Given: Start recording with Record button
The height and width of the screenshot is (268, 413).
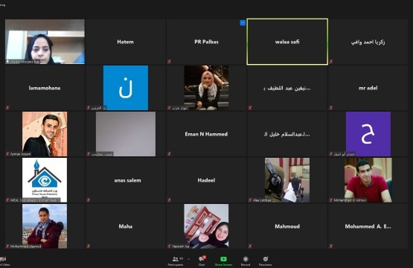Looking at the screenshot, I should click(246, 261).
